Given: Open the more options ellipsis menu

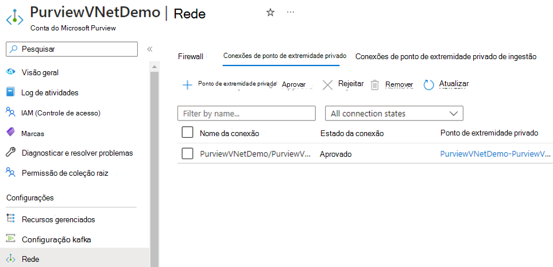Looking at the screenshot, I should (291, 13).
